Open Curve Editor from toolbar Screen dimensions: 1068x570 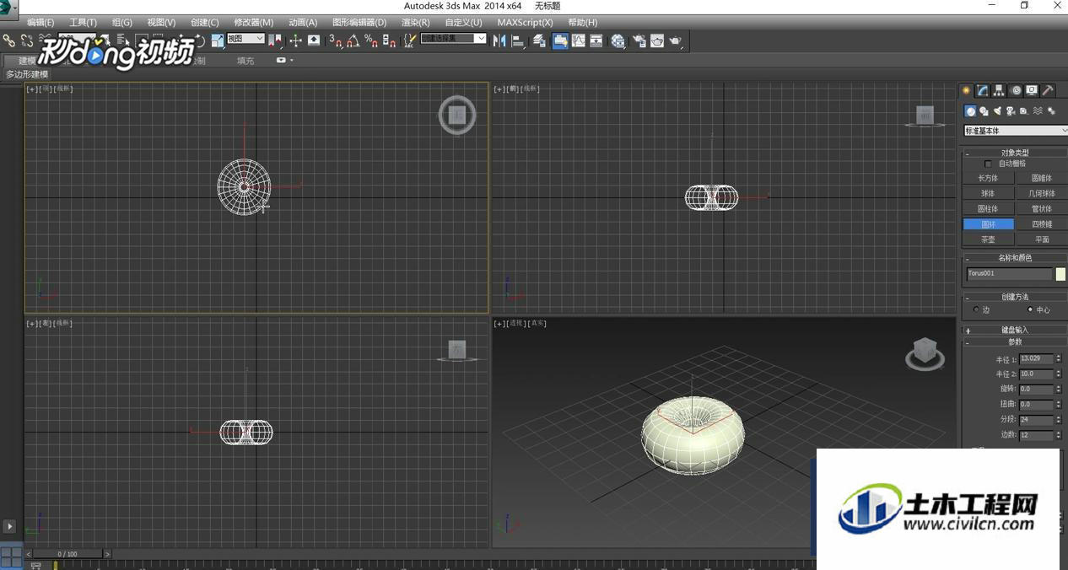tap(578, 40)
